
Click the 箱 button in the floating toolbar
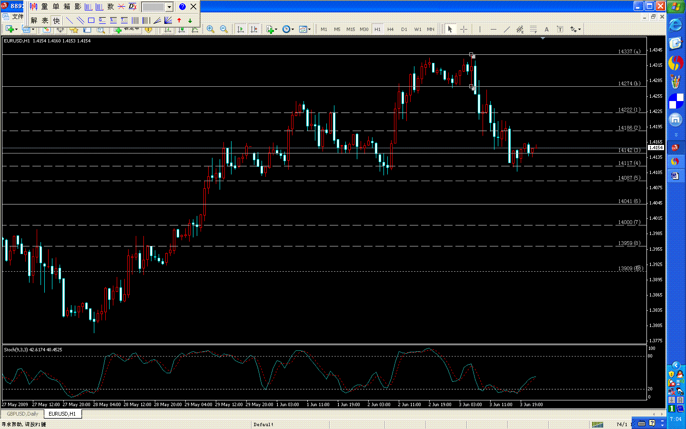point(67,7)
